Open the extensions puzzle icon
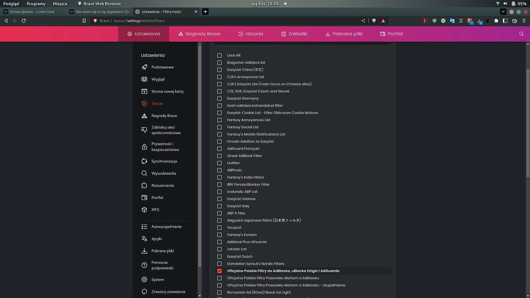The image size is (530, 298). 496,21
